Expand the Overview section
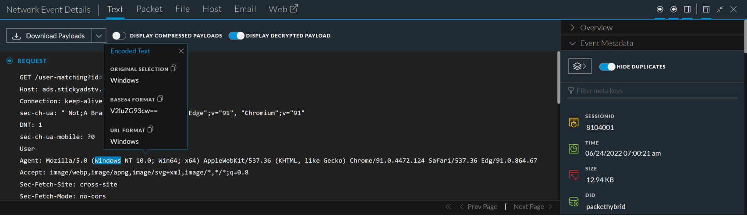Image resolution: width=747 pixels, height=216 pixels. [596, 28]
